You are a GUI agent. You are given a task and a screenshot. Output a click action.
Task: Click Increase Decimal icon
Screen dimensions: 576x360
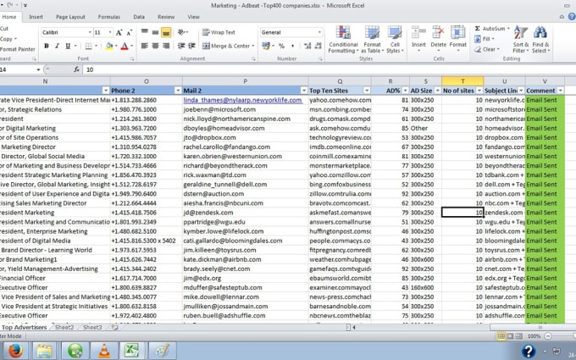[x=307, y=46]
